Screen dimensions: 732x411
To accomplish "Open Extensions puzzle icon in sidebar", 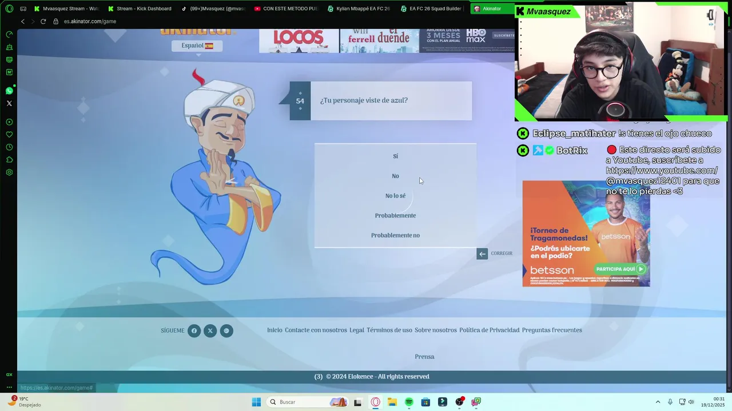I will [9, 160].
